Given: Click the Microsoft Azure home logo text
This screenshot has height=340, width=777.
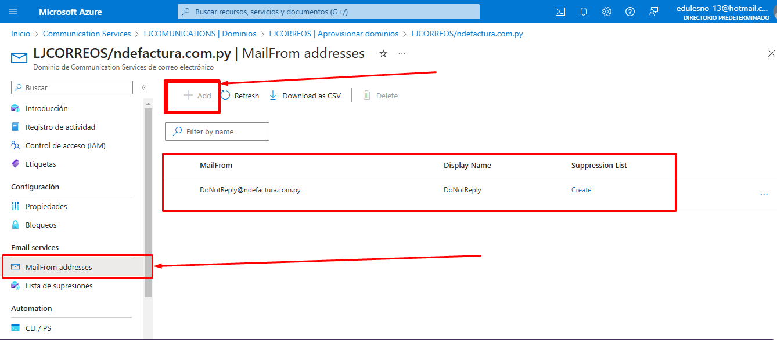Looking at the screenshot, I should [x=70, y=12].
